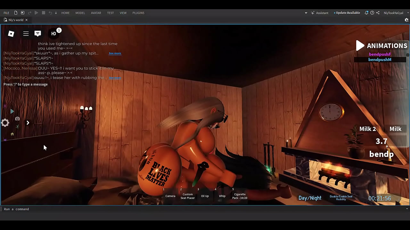Click the Update Available button
The width and height of the screenshot is (410, 230).
(348, 13)
